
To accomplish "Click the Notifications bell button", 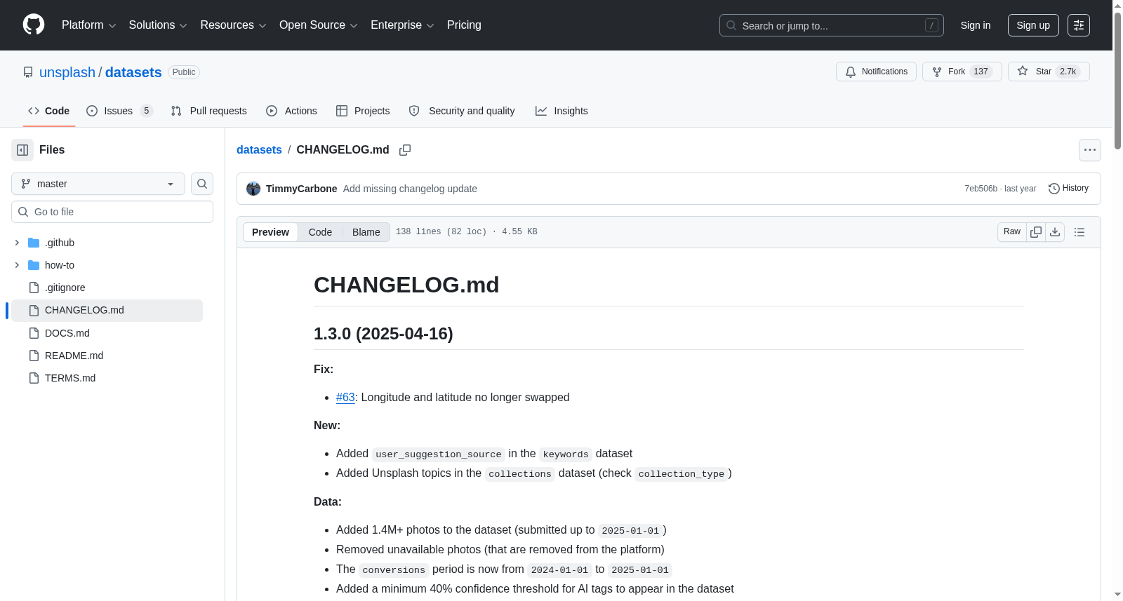I will pos(876,72).
